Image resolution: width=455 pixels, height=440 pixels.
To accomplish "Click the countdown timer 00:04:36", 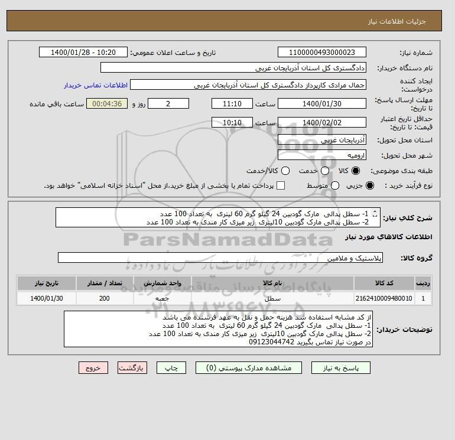I will [x=107, y=103].
